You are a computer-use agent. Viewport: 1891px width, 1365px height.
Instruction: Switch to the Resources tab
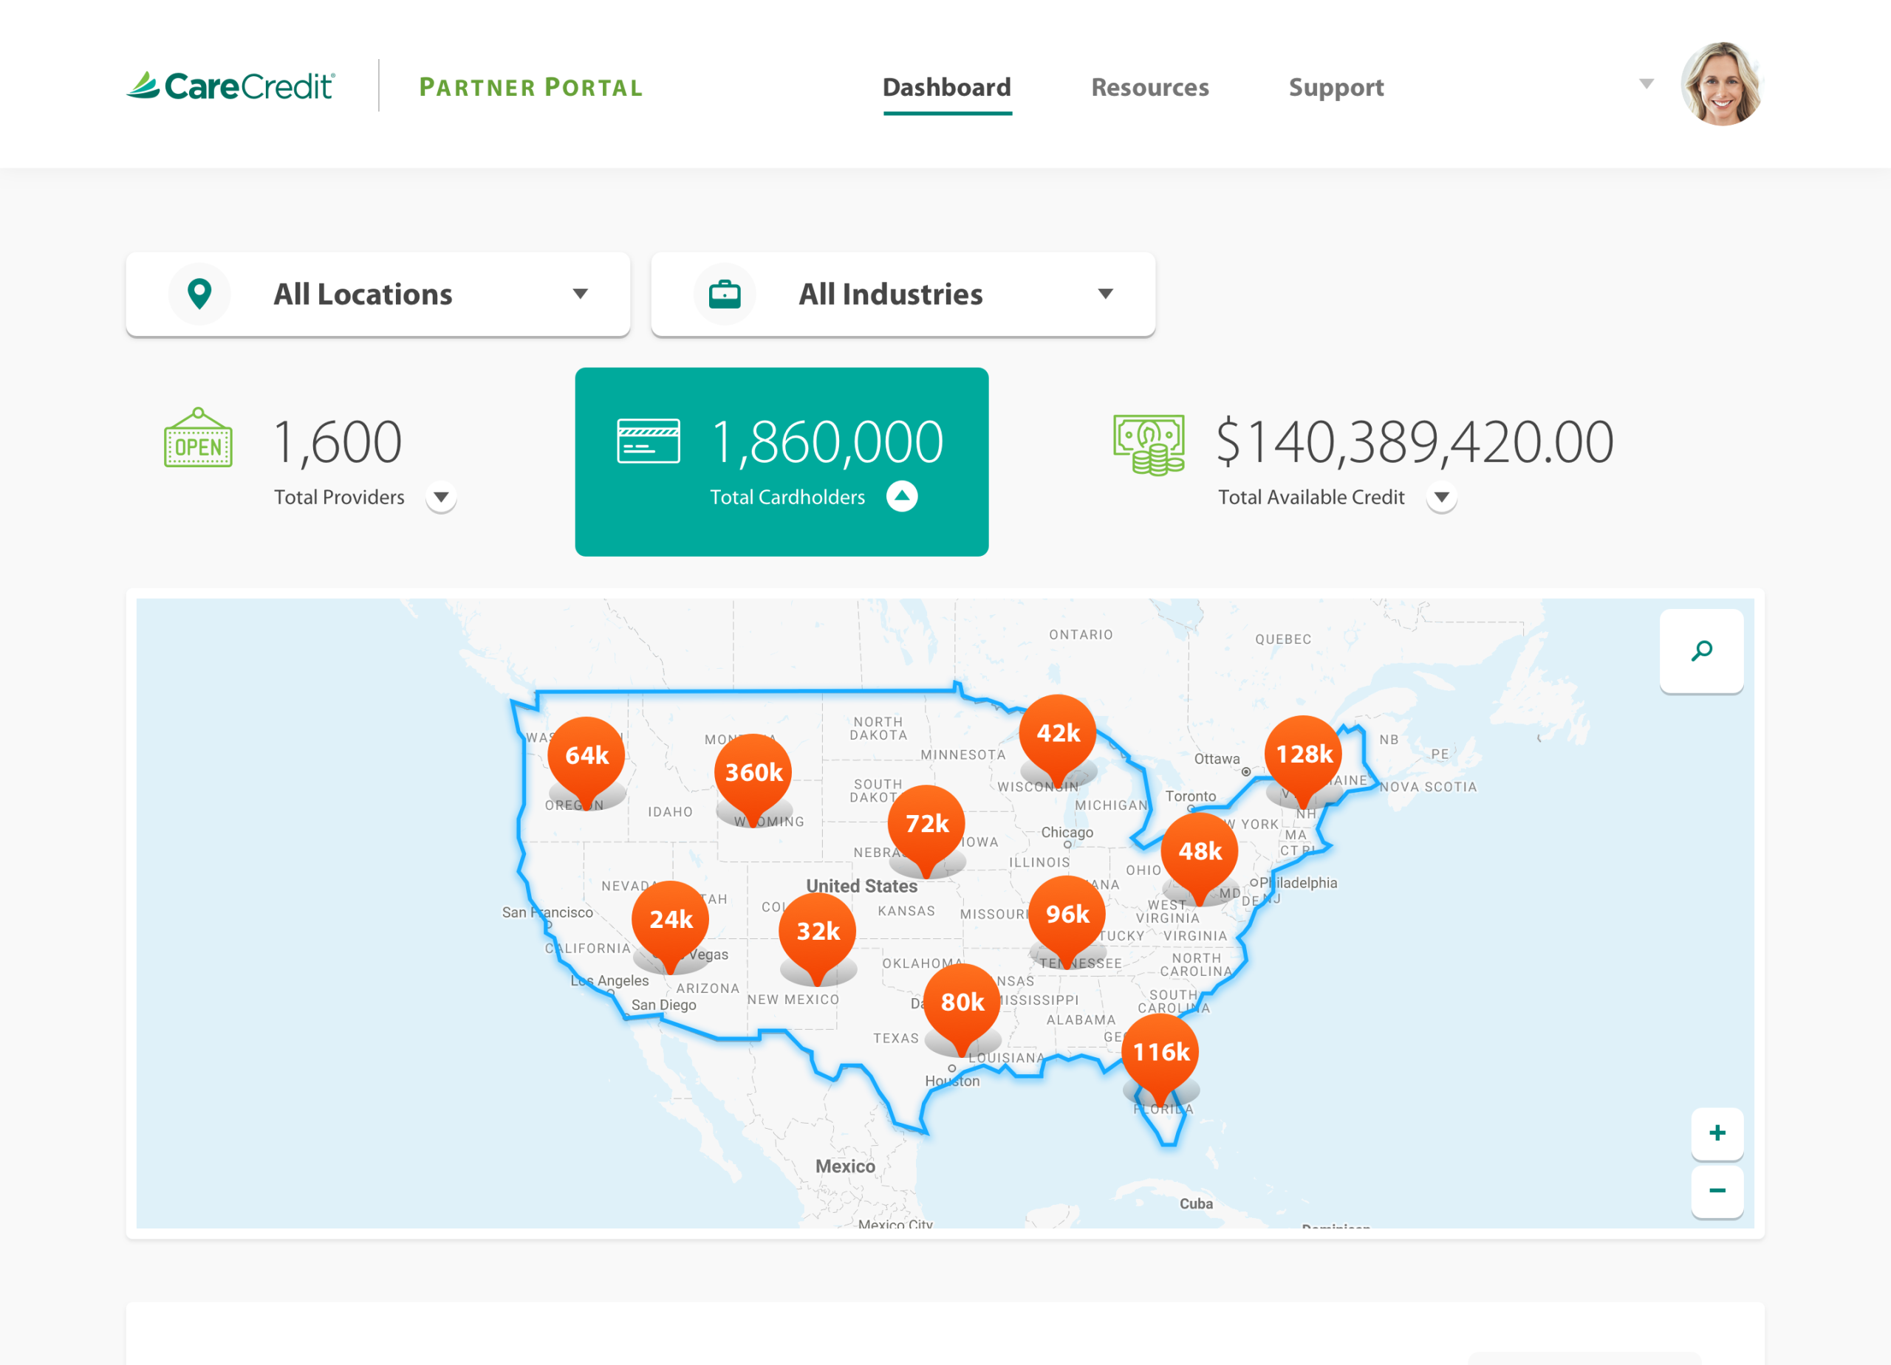[x=1150, y=88]
